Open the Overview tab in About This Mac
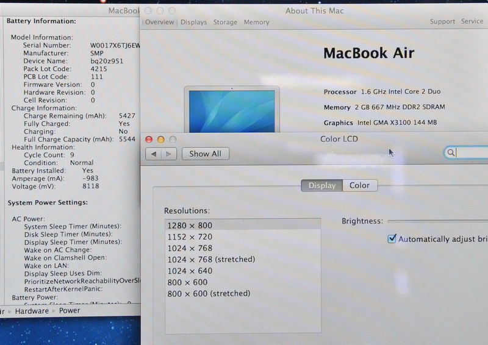 point(159,22)
